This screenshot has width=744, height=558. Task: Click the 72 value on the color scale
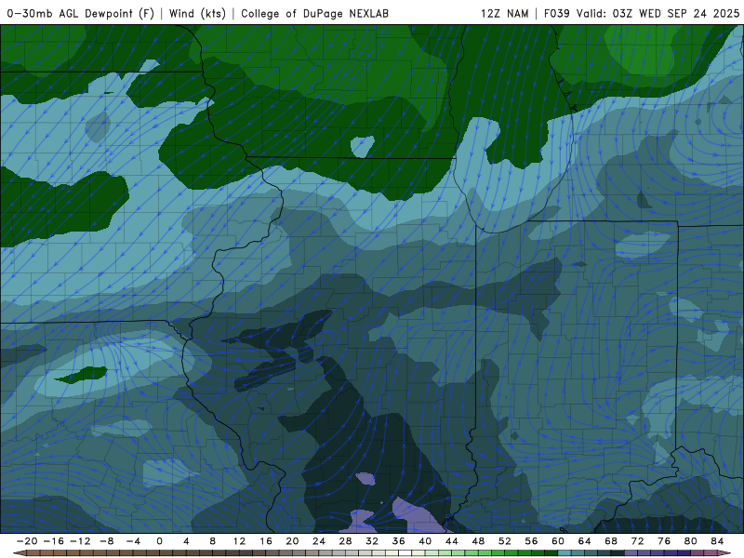click(638, 541)
